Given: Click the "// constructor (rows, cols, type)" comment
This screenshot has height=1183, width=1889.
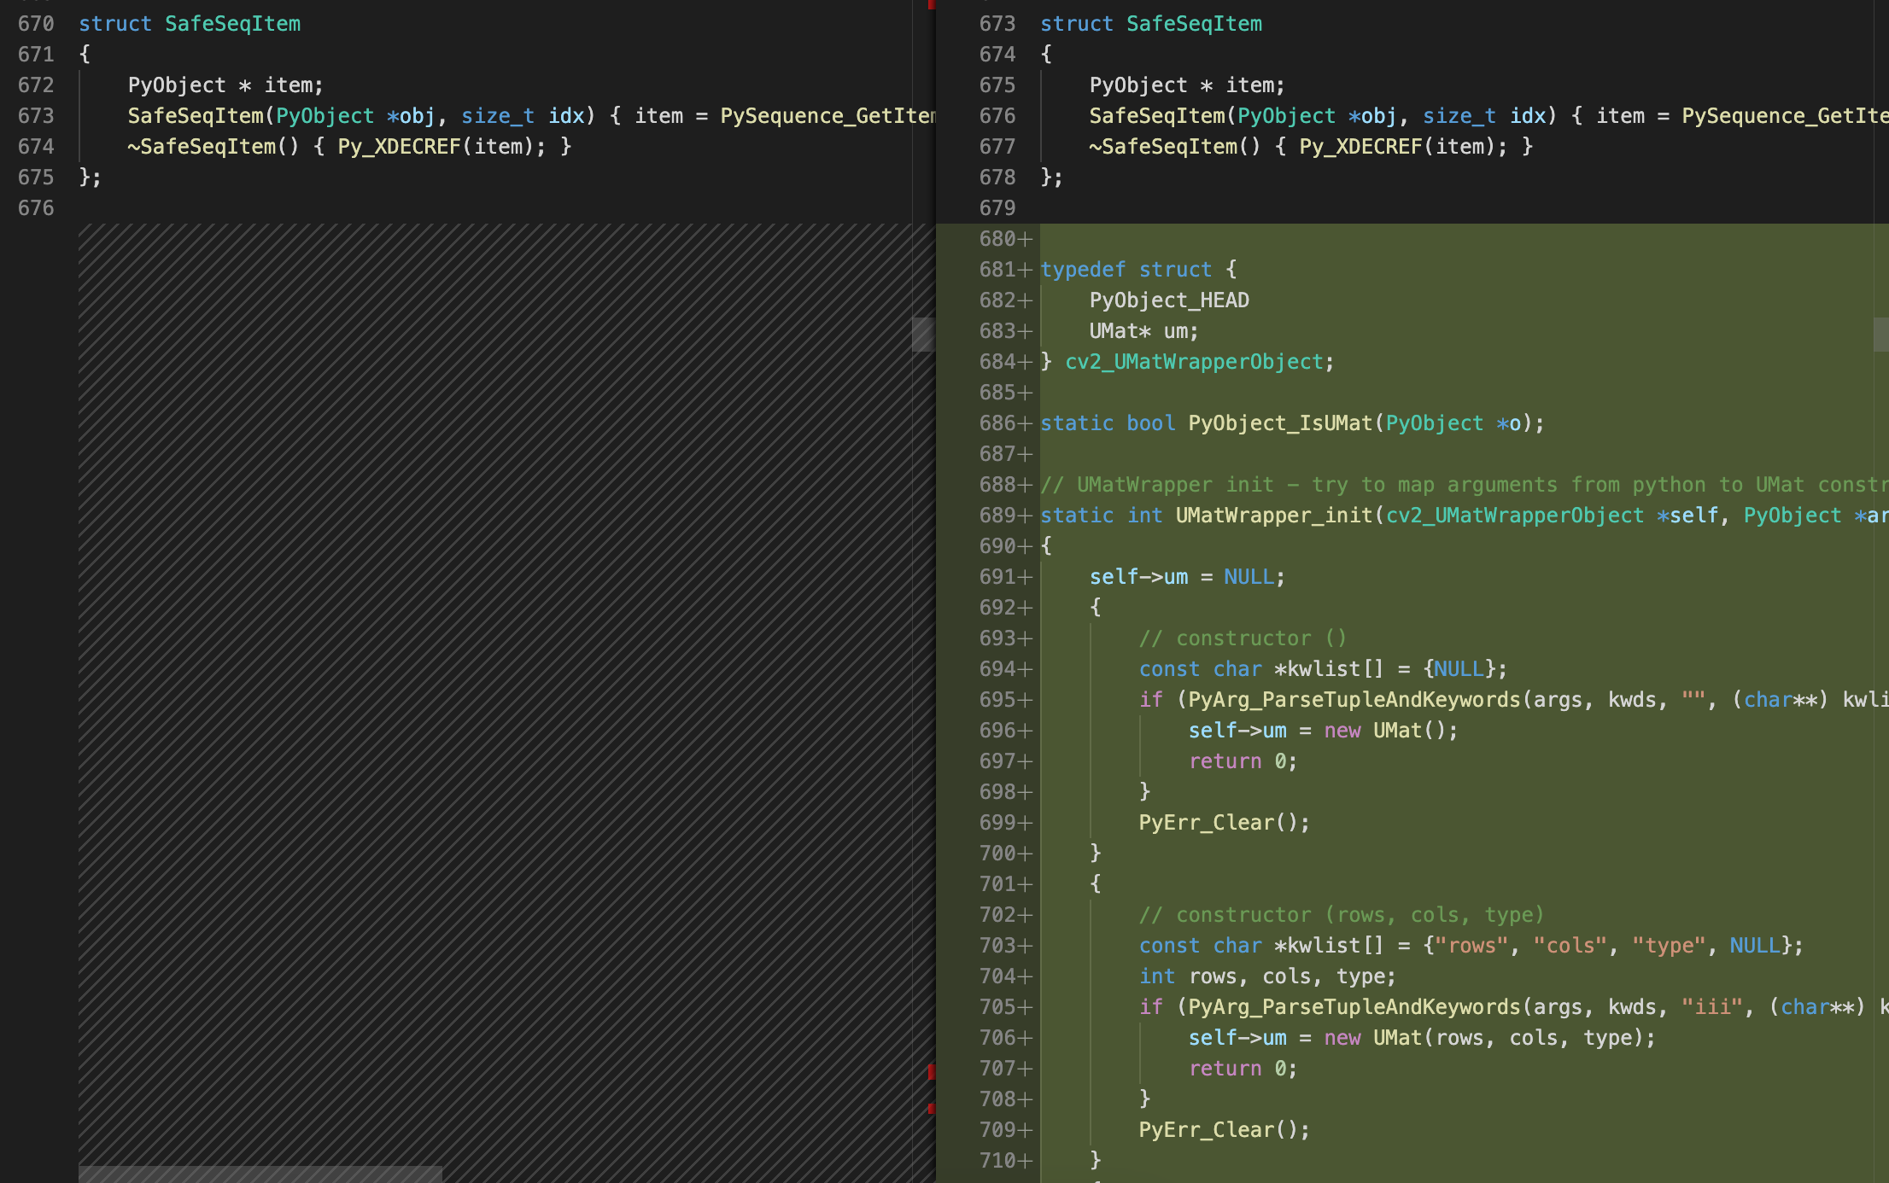Looking at the screenshot, I should coord(1341,915).
